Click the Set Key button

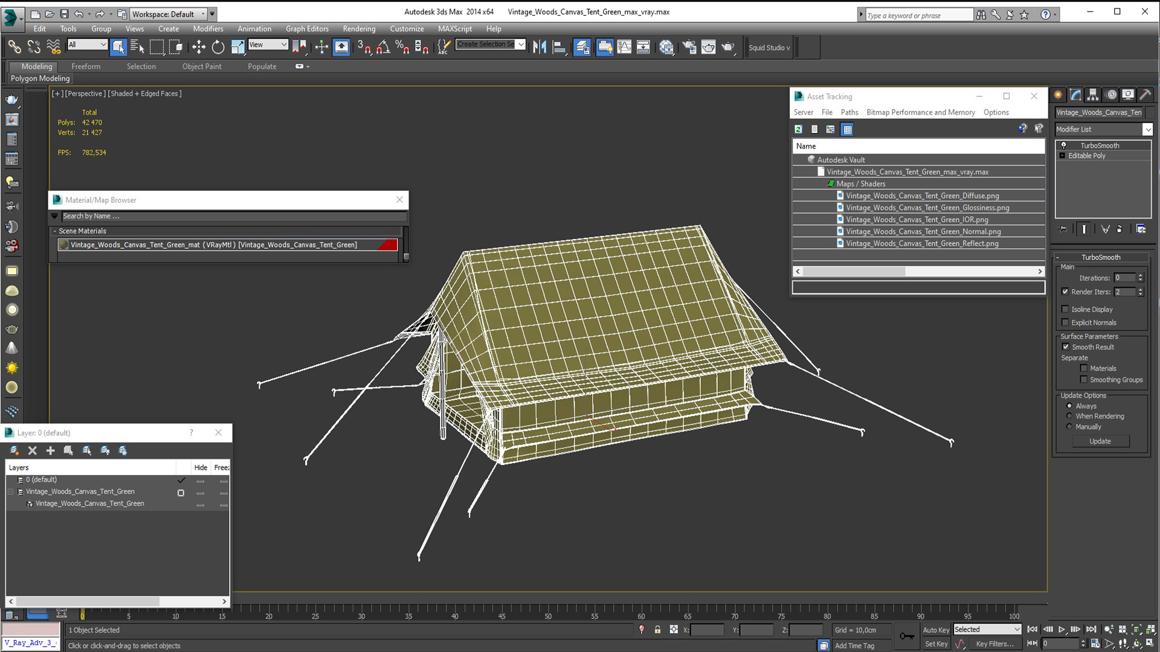(x=936, y=644)
